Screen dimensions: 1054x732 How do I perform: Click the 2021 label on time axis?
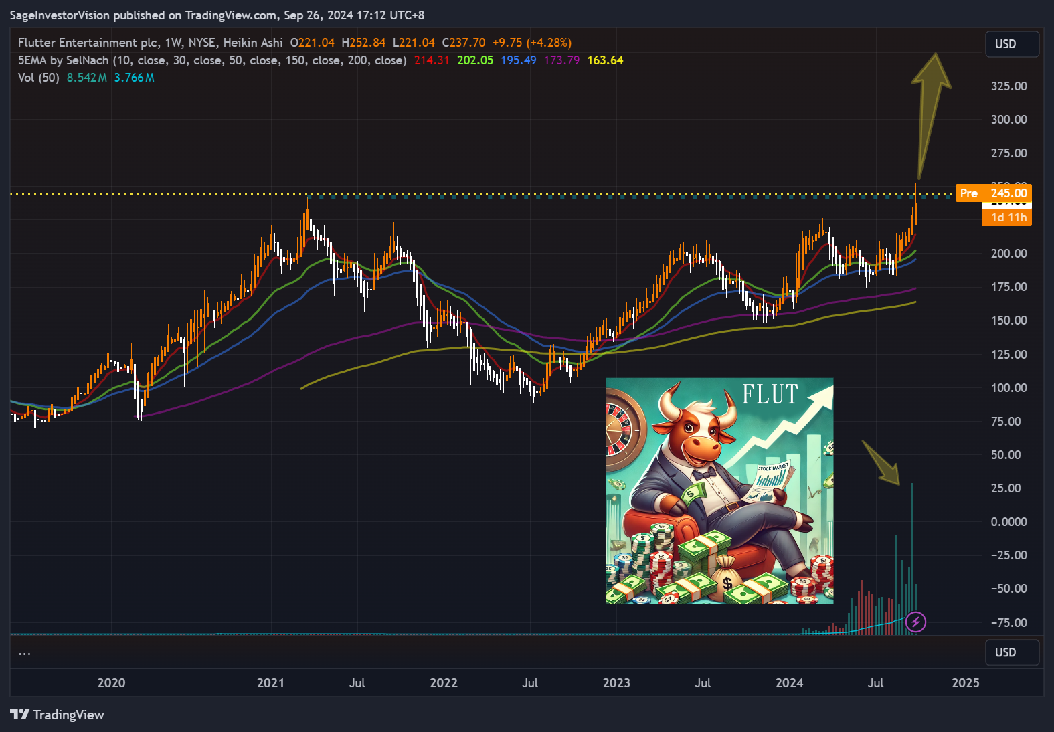click(x=270, y=683)
